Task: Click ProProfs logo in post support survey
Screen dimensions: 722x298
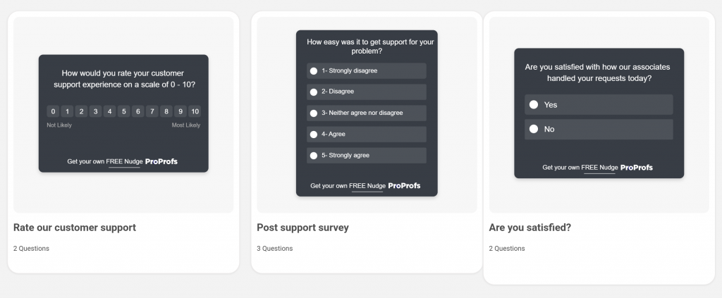Action: click(404, 186)
